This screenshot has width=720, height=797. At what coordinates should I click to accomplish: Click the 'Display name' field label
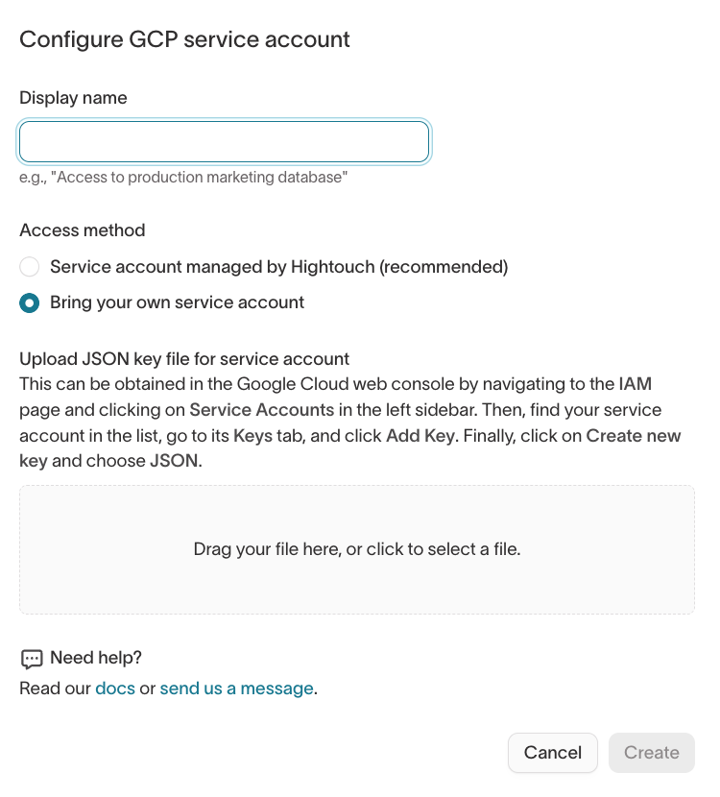73,98
